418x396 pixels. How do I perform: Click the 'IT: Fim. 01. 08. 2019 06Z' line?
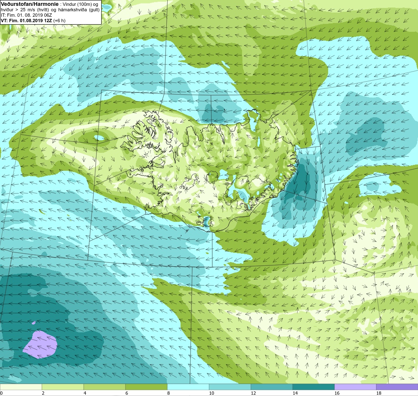[x=26, y=15]
